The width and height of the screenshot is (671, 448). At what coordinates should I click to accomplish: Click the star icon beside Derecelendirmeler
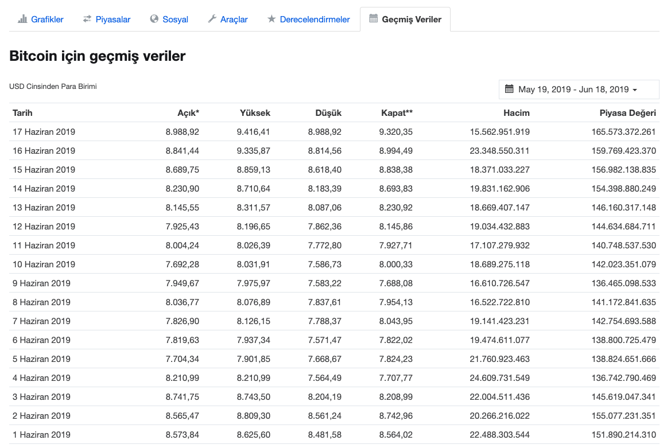tap(271, 19)
